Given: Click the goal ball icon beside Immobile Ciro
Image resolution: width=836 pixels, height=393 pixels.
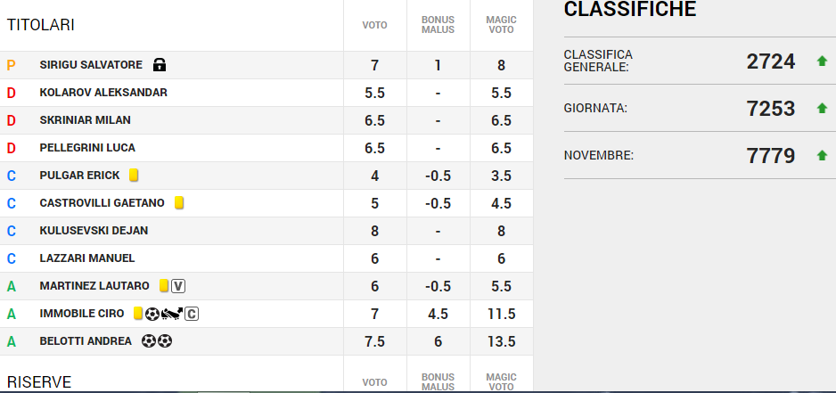Looking at the screenshot, I should 152,314.
